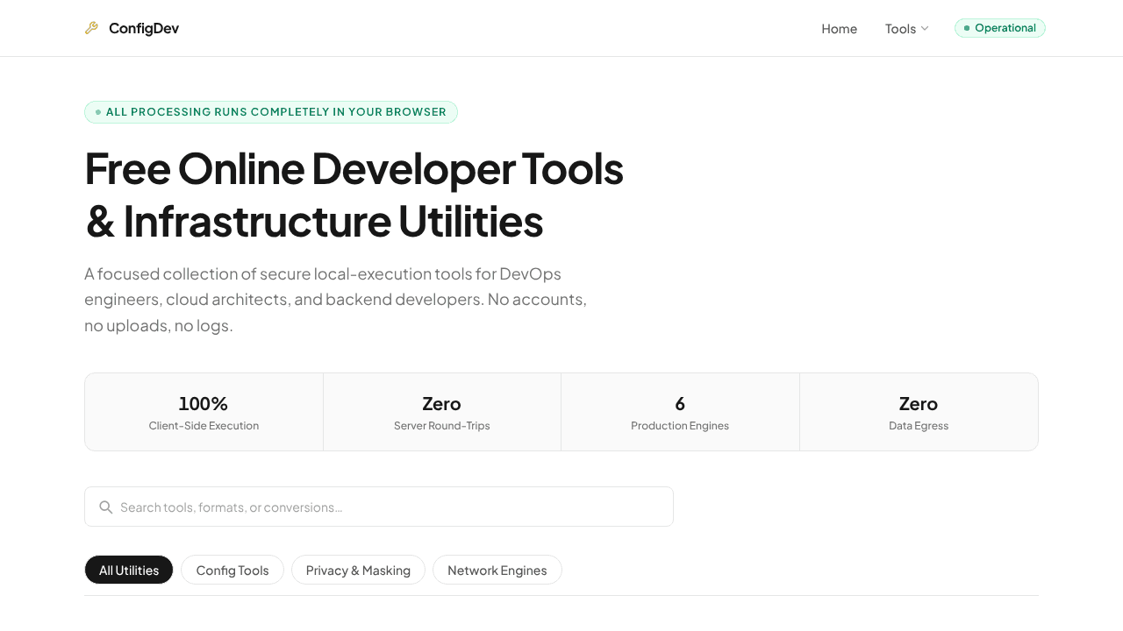The image size is (1123, 631).
Task: Go to the Home nav link
Action: [839, 29]
